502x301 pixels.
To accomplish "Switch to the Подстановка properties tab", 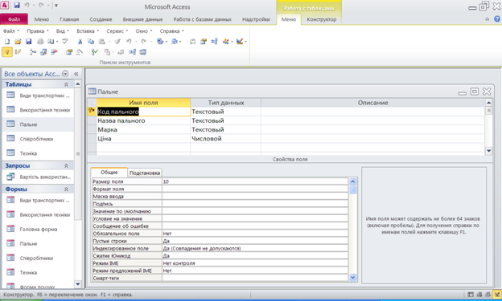I will (145, 173).
